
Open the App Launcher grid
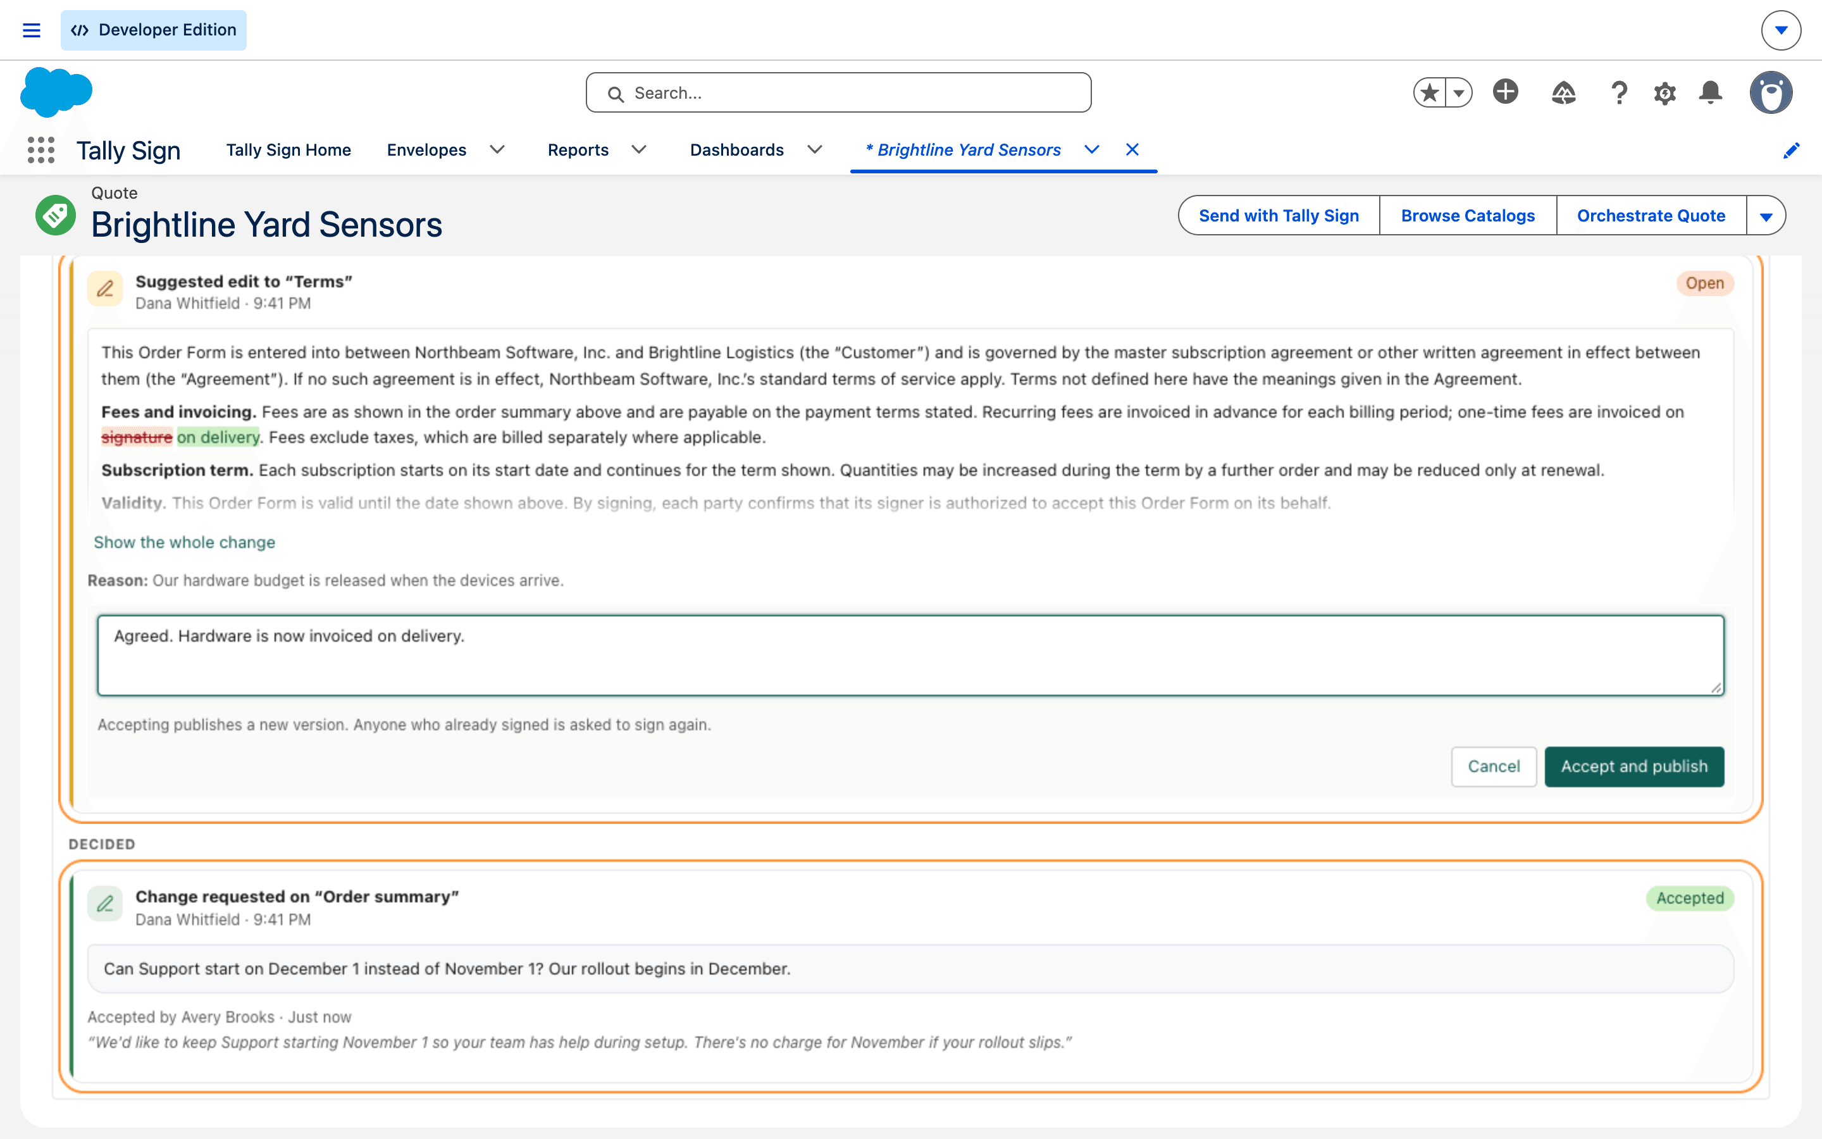(x=40, y=150)
